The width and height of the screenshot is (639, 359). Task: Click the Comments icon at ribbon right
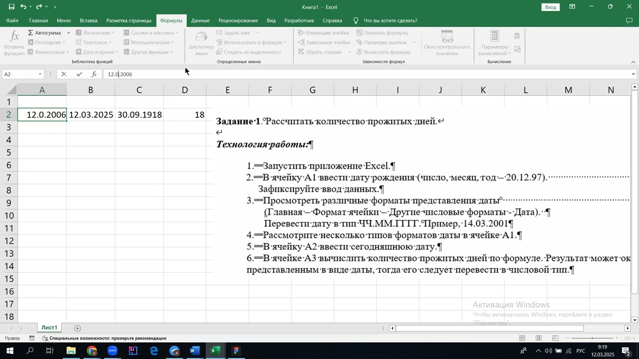(629, 20)
